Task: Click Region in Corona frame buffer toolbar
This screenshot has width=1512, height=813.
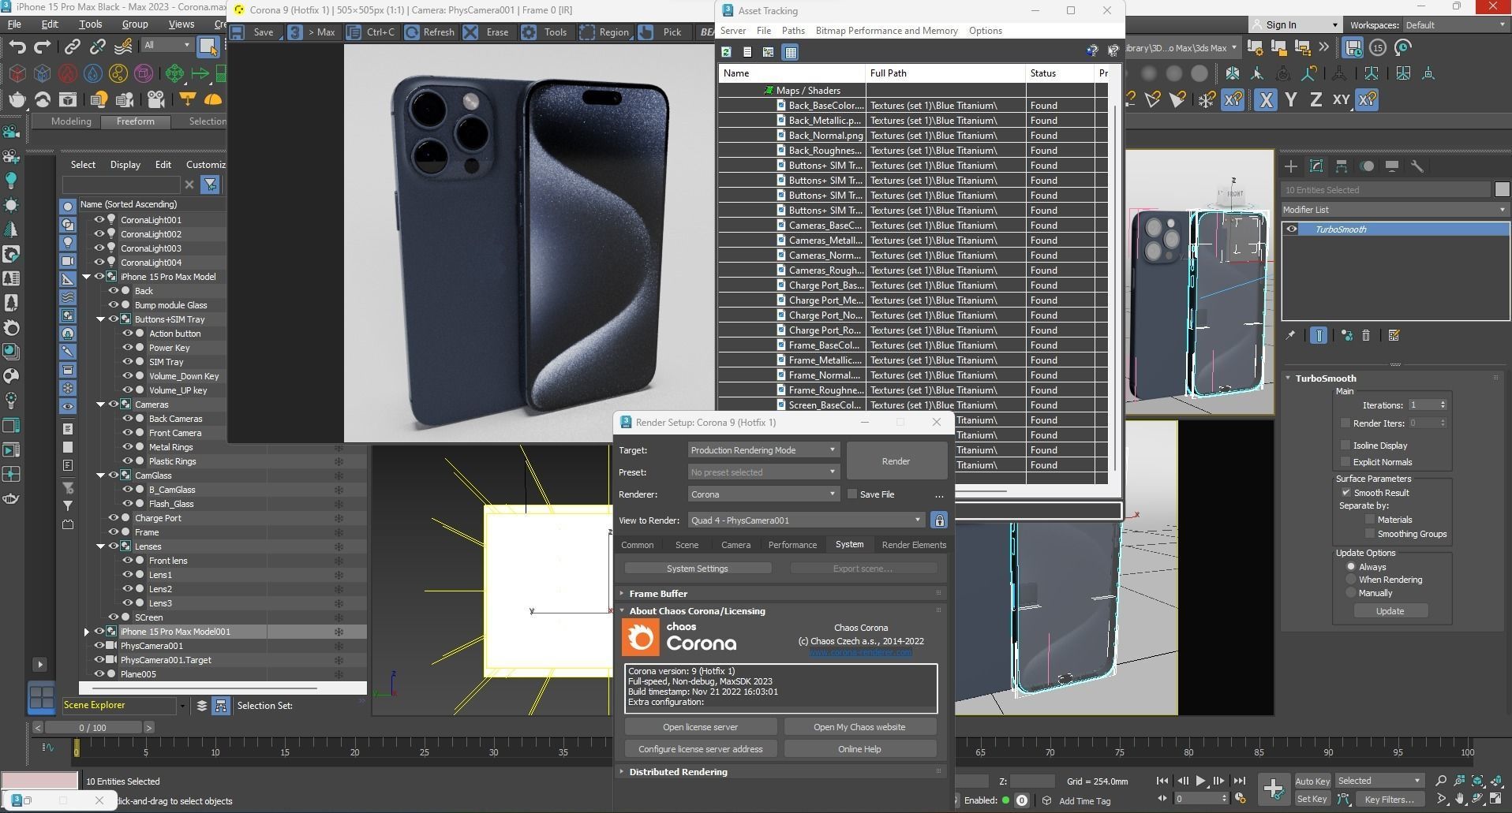Action: tap(604, 32)
